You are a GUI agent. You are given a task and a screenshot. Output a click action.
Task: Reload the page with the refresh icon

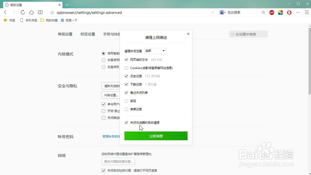click(x=23, y=12)
